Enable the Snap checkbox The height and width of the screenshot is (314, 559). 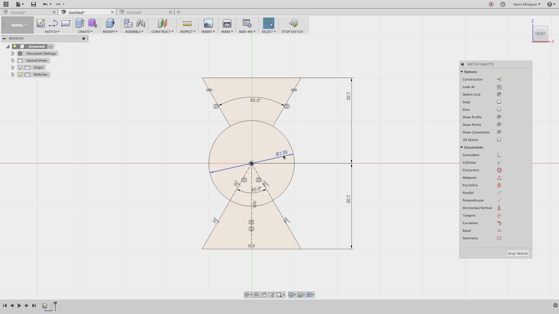click(x=499, y=102)
